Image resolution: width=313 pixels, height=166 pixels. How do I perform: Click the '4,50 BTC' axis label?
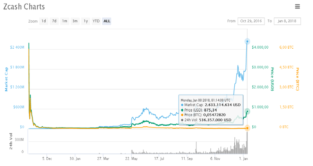point(287,67)
